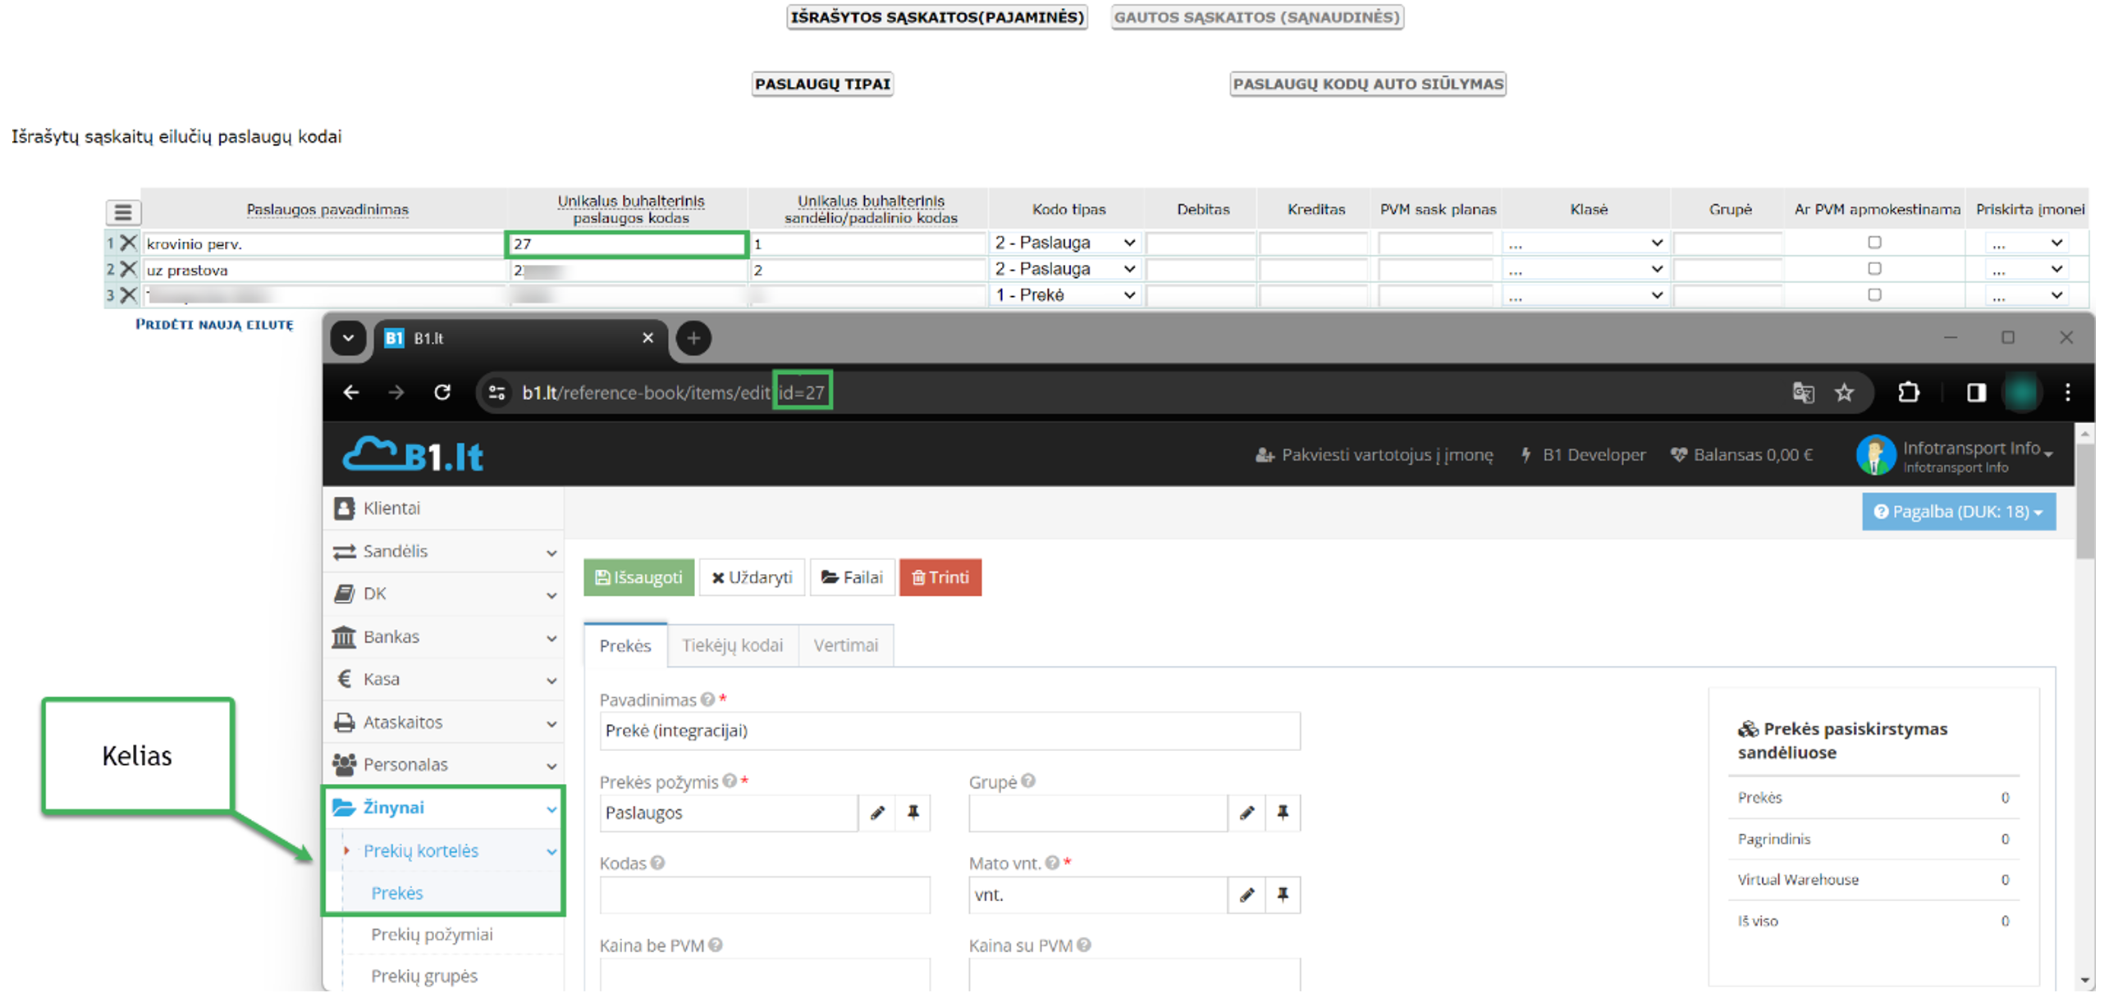Open Klasė dropdown in krovinio perv. row
The height and width of the screenshot is (1002, 2109).
coord(1586,244)
